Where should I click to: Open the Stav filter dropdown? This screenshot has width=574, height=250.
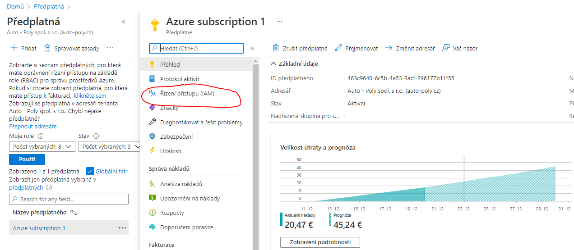pos(110,146)
